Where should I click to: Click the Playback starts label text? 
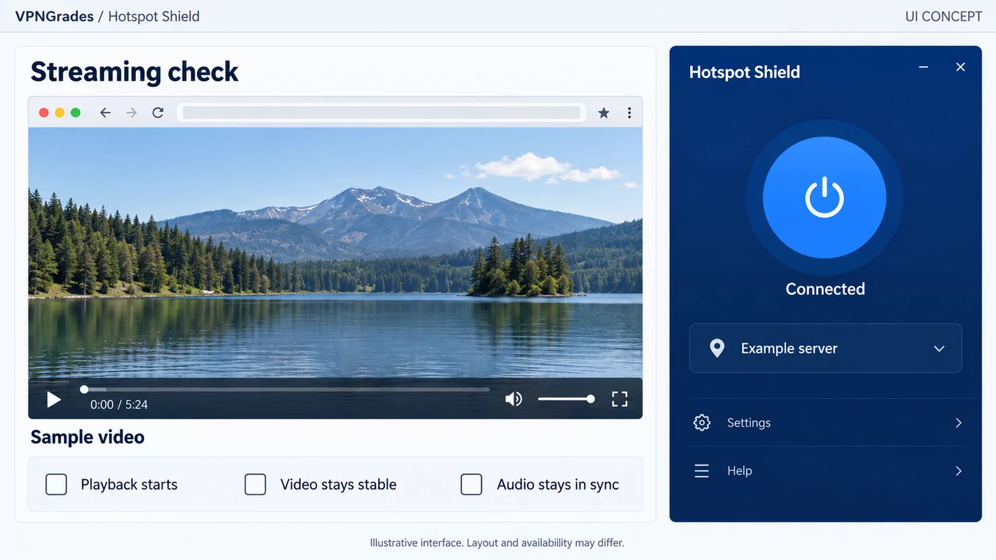129,485
